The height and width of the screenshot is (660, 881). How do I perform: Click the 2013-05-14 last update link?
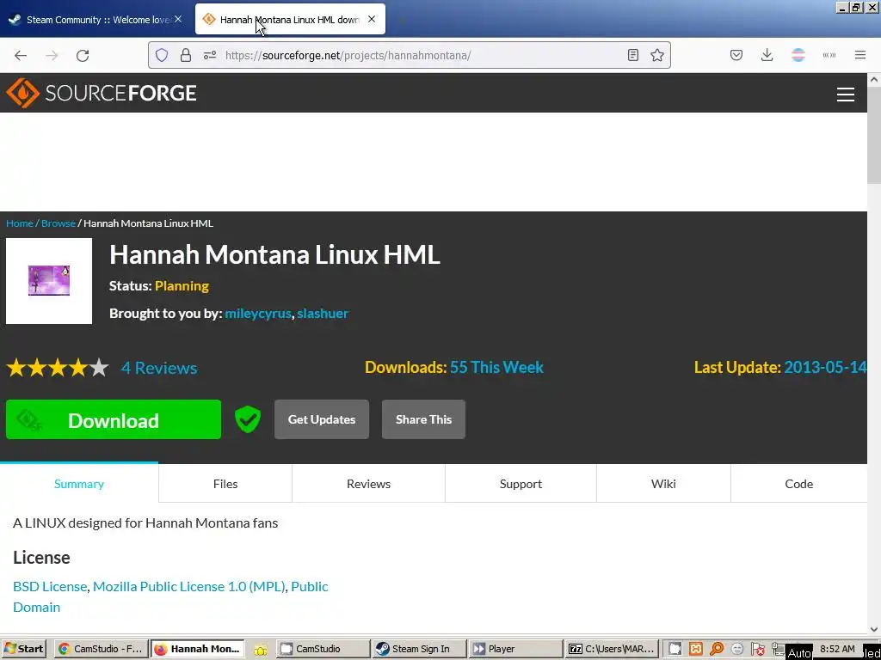click(825, 367)
